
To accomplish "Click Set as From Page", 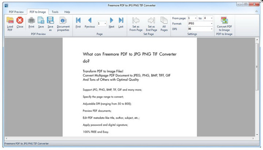I will 136,24.
